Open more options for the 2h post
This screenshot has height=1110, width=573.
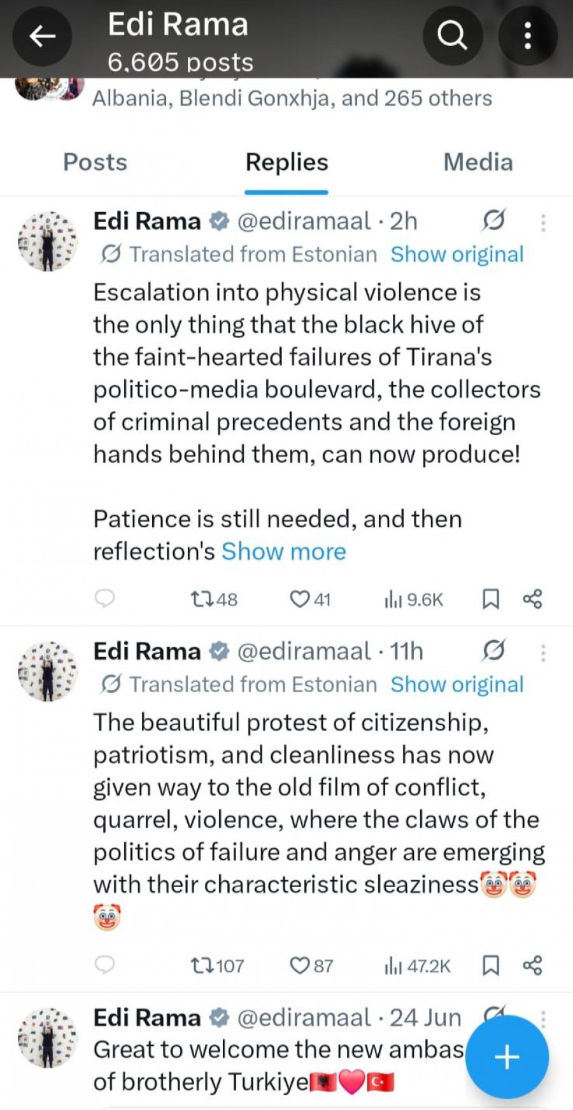tap(543, 222)
